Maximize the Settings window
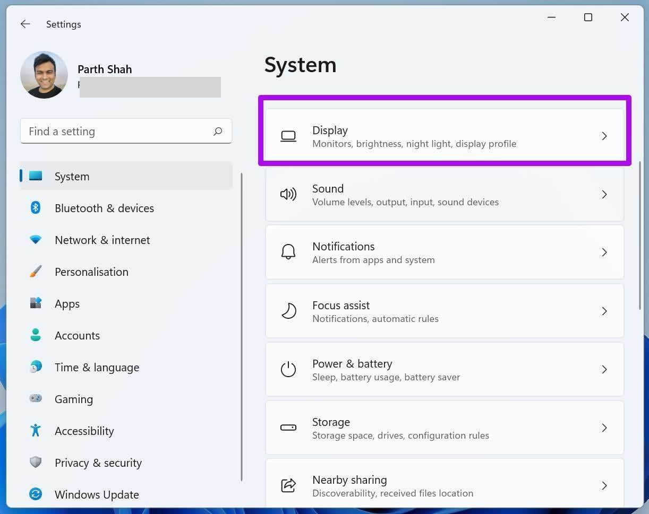This screenshot has width=649, height=514. tap(588, 18)
